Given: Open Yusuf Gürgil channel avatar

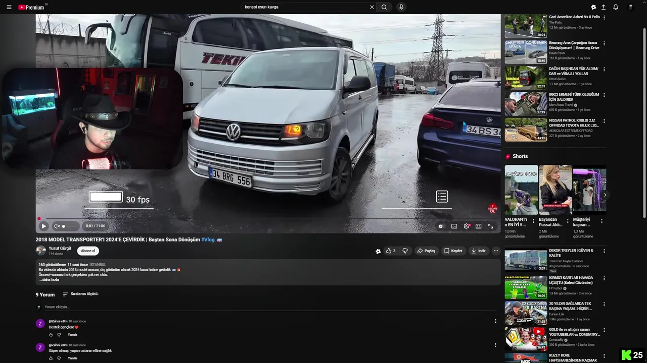Looking at the screenshot, I should (x=40, y=251).
